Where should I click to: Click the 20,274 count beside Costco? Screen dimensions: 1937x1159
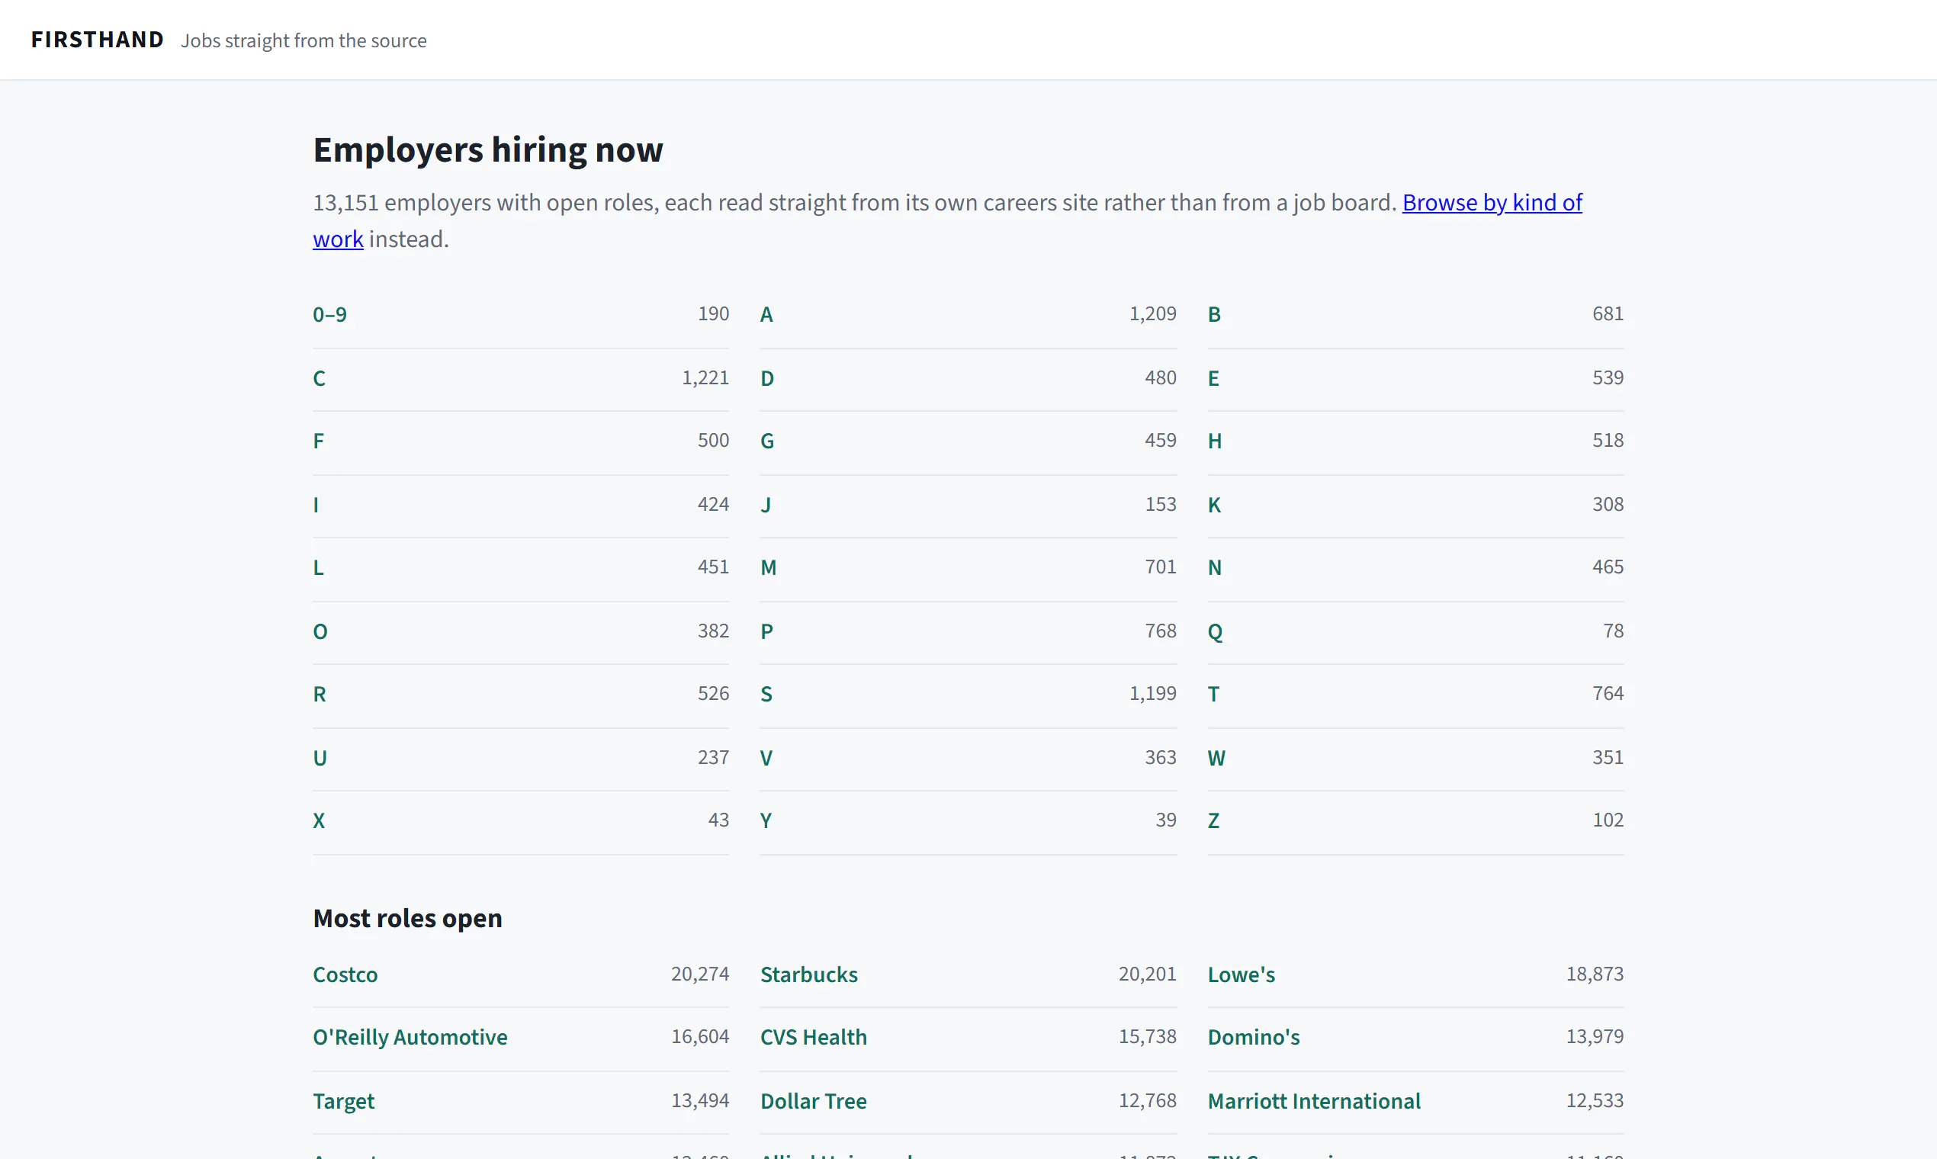tap(700, 974)
